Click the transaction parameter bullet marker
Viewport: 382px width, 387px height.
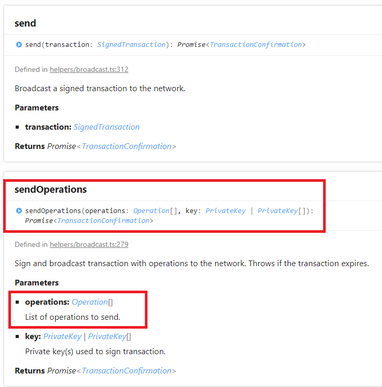click(x=17, y=127)
